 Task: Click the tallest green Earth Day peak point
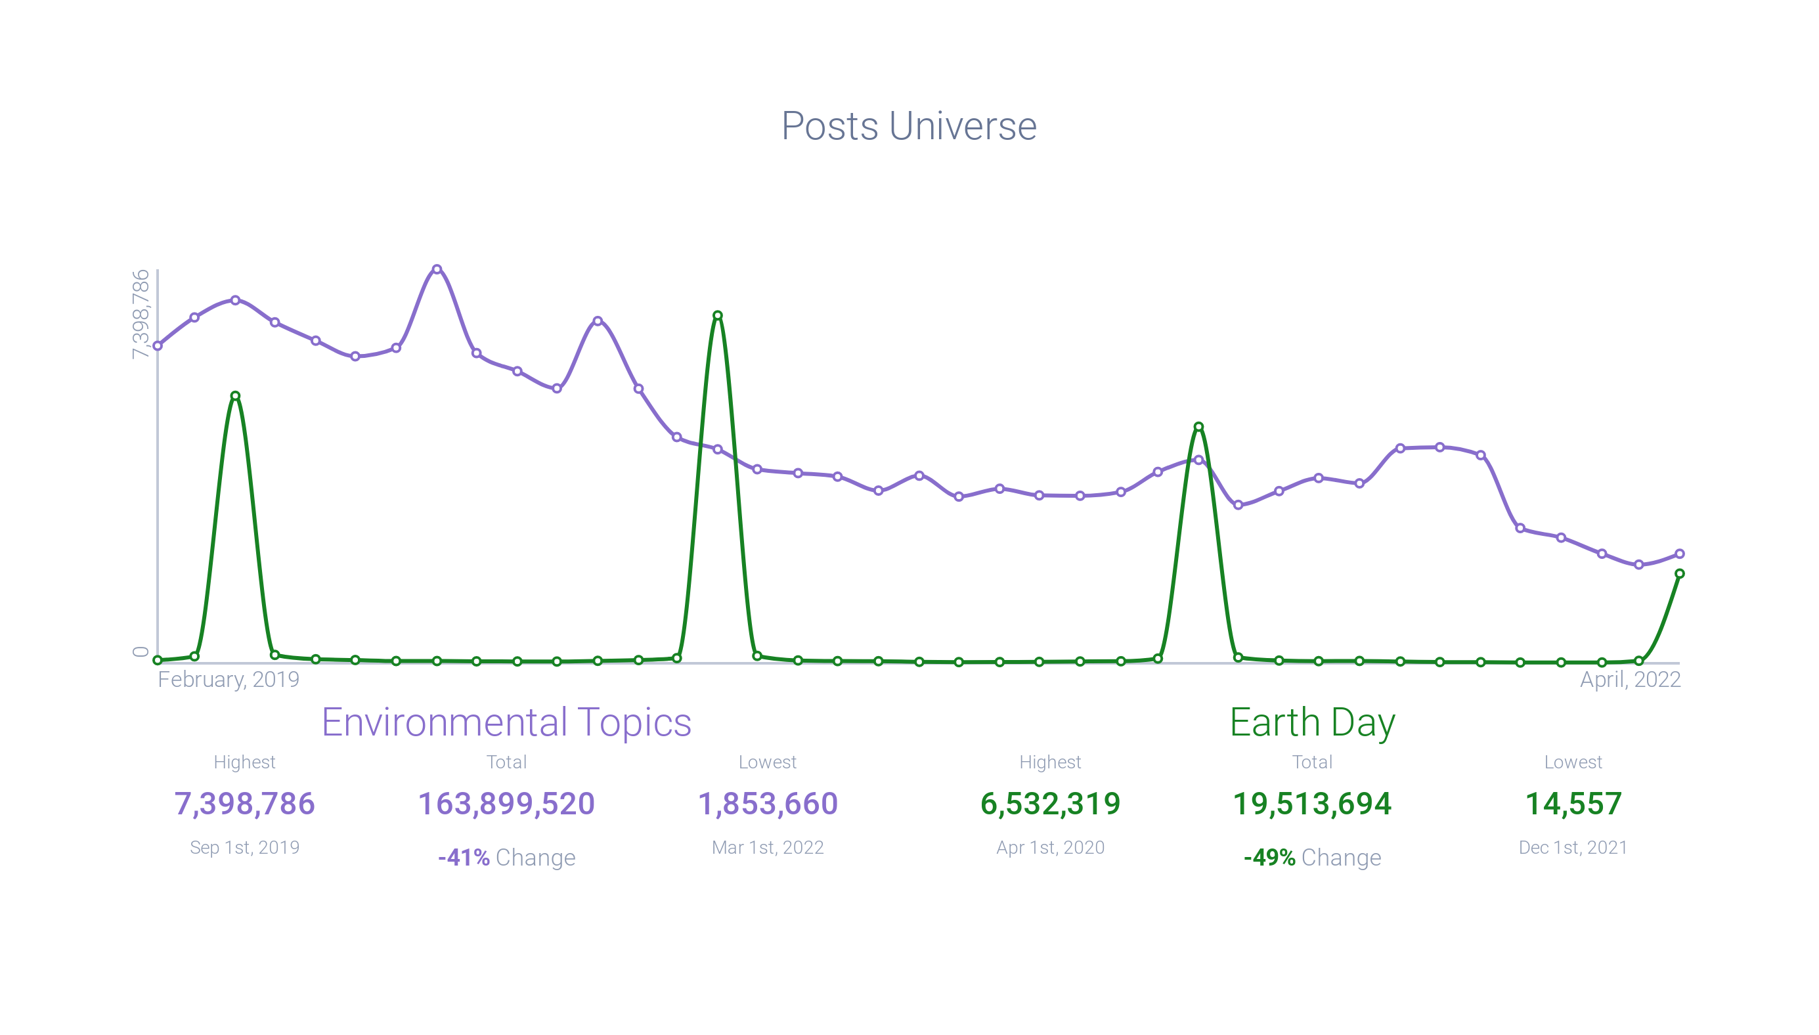point(718,316)
